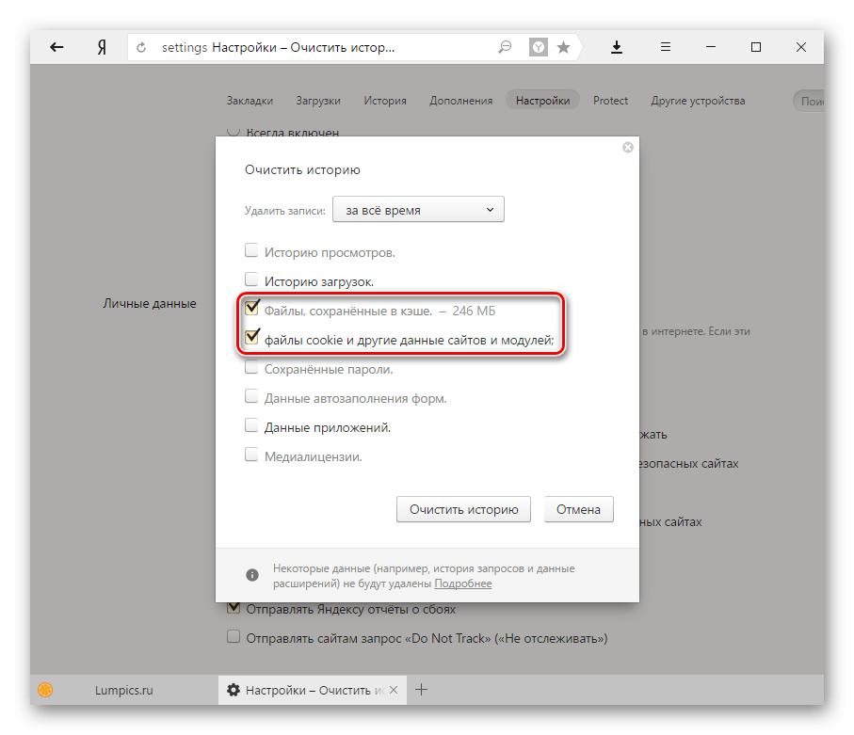Click the gear icon on Настройки tab
This screenshot has height=735, width=854.
coord(234,690)
